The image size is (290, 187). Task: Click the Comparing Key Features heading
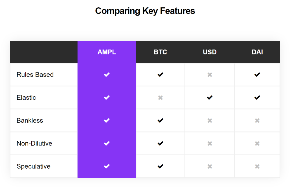(x=145, y=11)
